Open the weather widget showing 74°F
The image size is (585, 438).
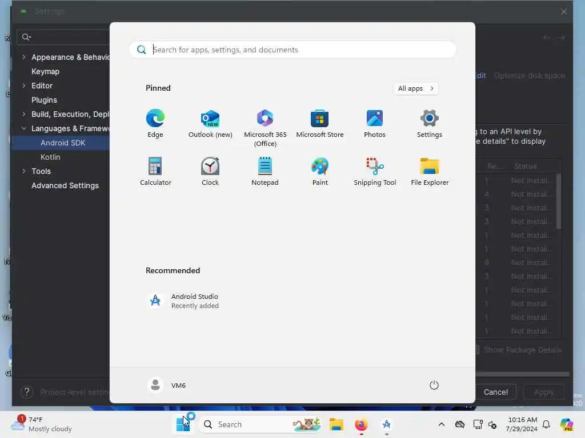pos(41,424)
